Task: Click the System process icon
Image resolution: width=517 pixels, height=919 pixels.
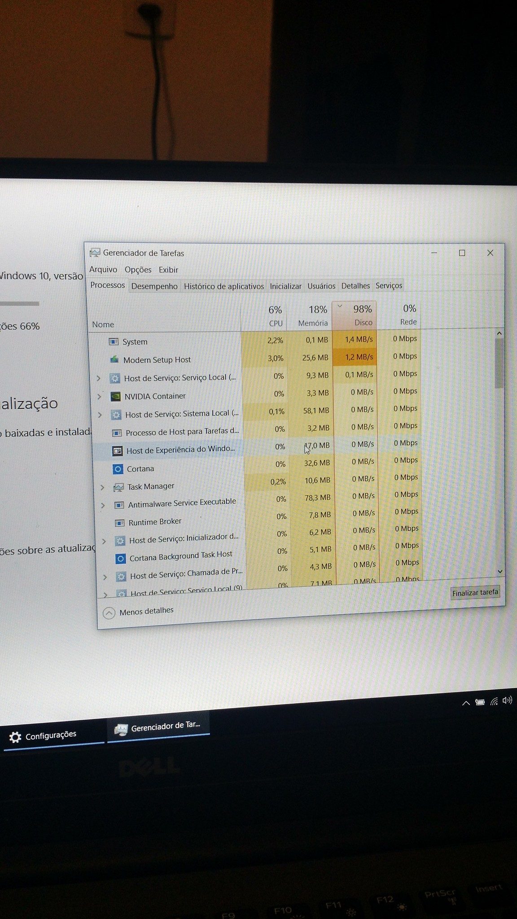Action: coord(114,342)
